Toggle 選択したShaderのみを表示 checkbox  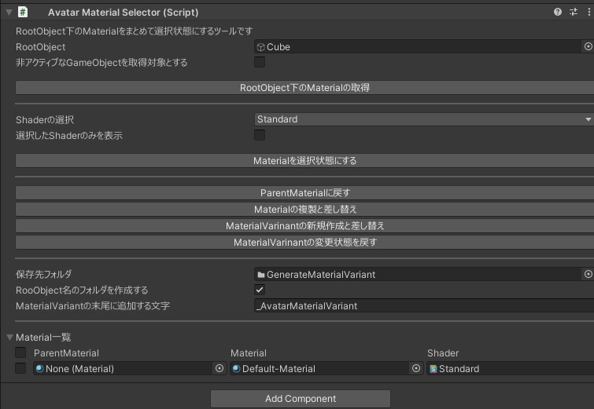(260, 135)
